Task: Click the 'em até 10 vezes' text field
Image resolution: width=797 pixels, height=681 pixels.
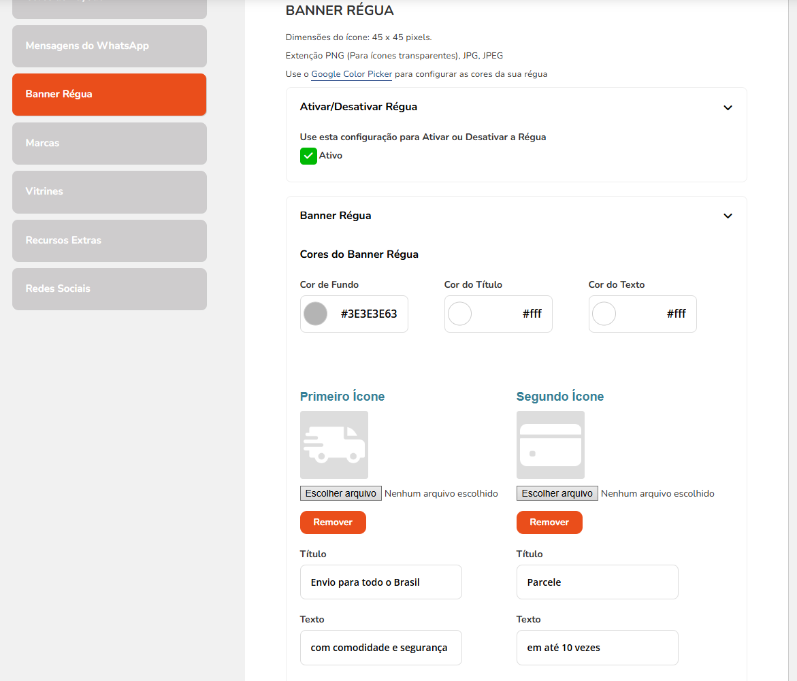Action: coord(597,648)
